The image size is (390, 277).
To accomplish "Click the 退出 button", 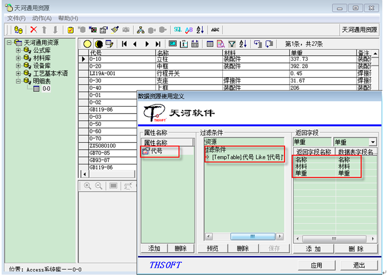I will pos(359,266).
